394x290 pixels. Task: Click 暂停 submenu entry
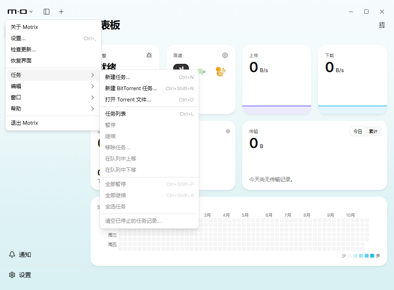tap(149, 125)
